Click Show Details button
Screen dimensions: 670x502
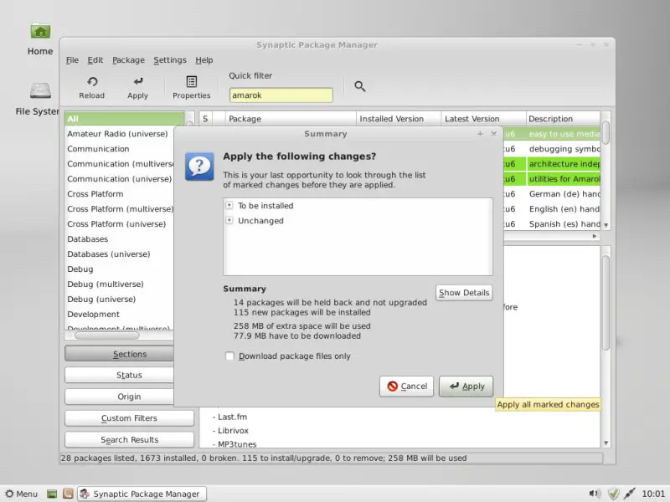tap(464, 293)
